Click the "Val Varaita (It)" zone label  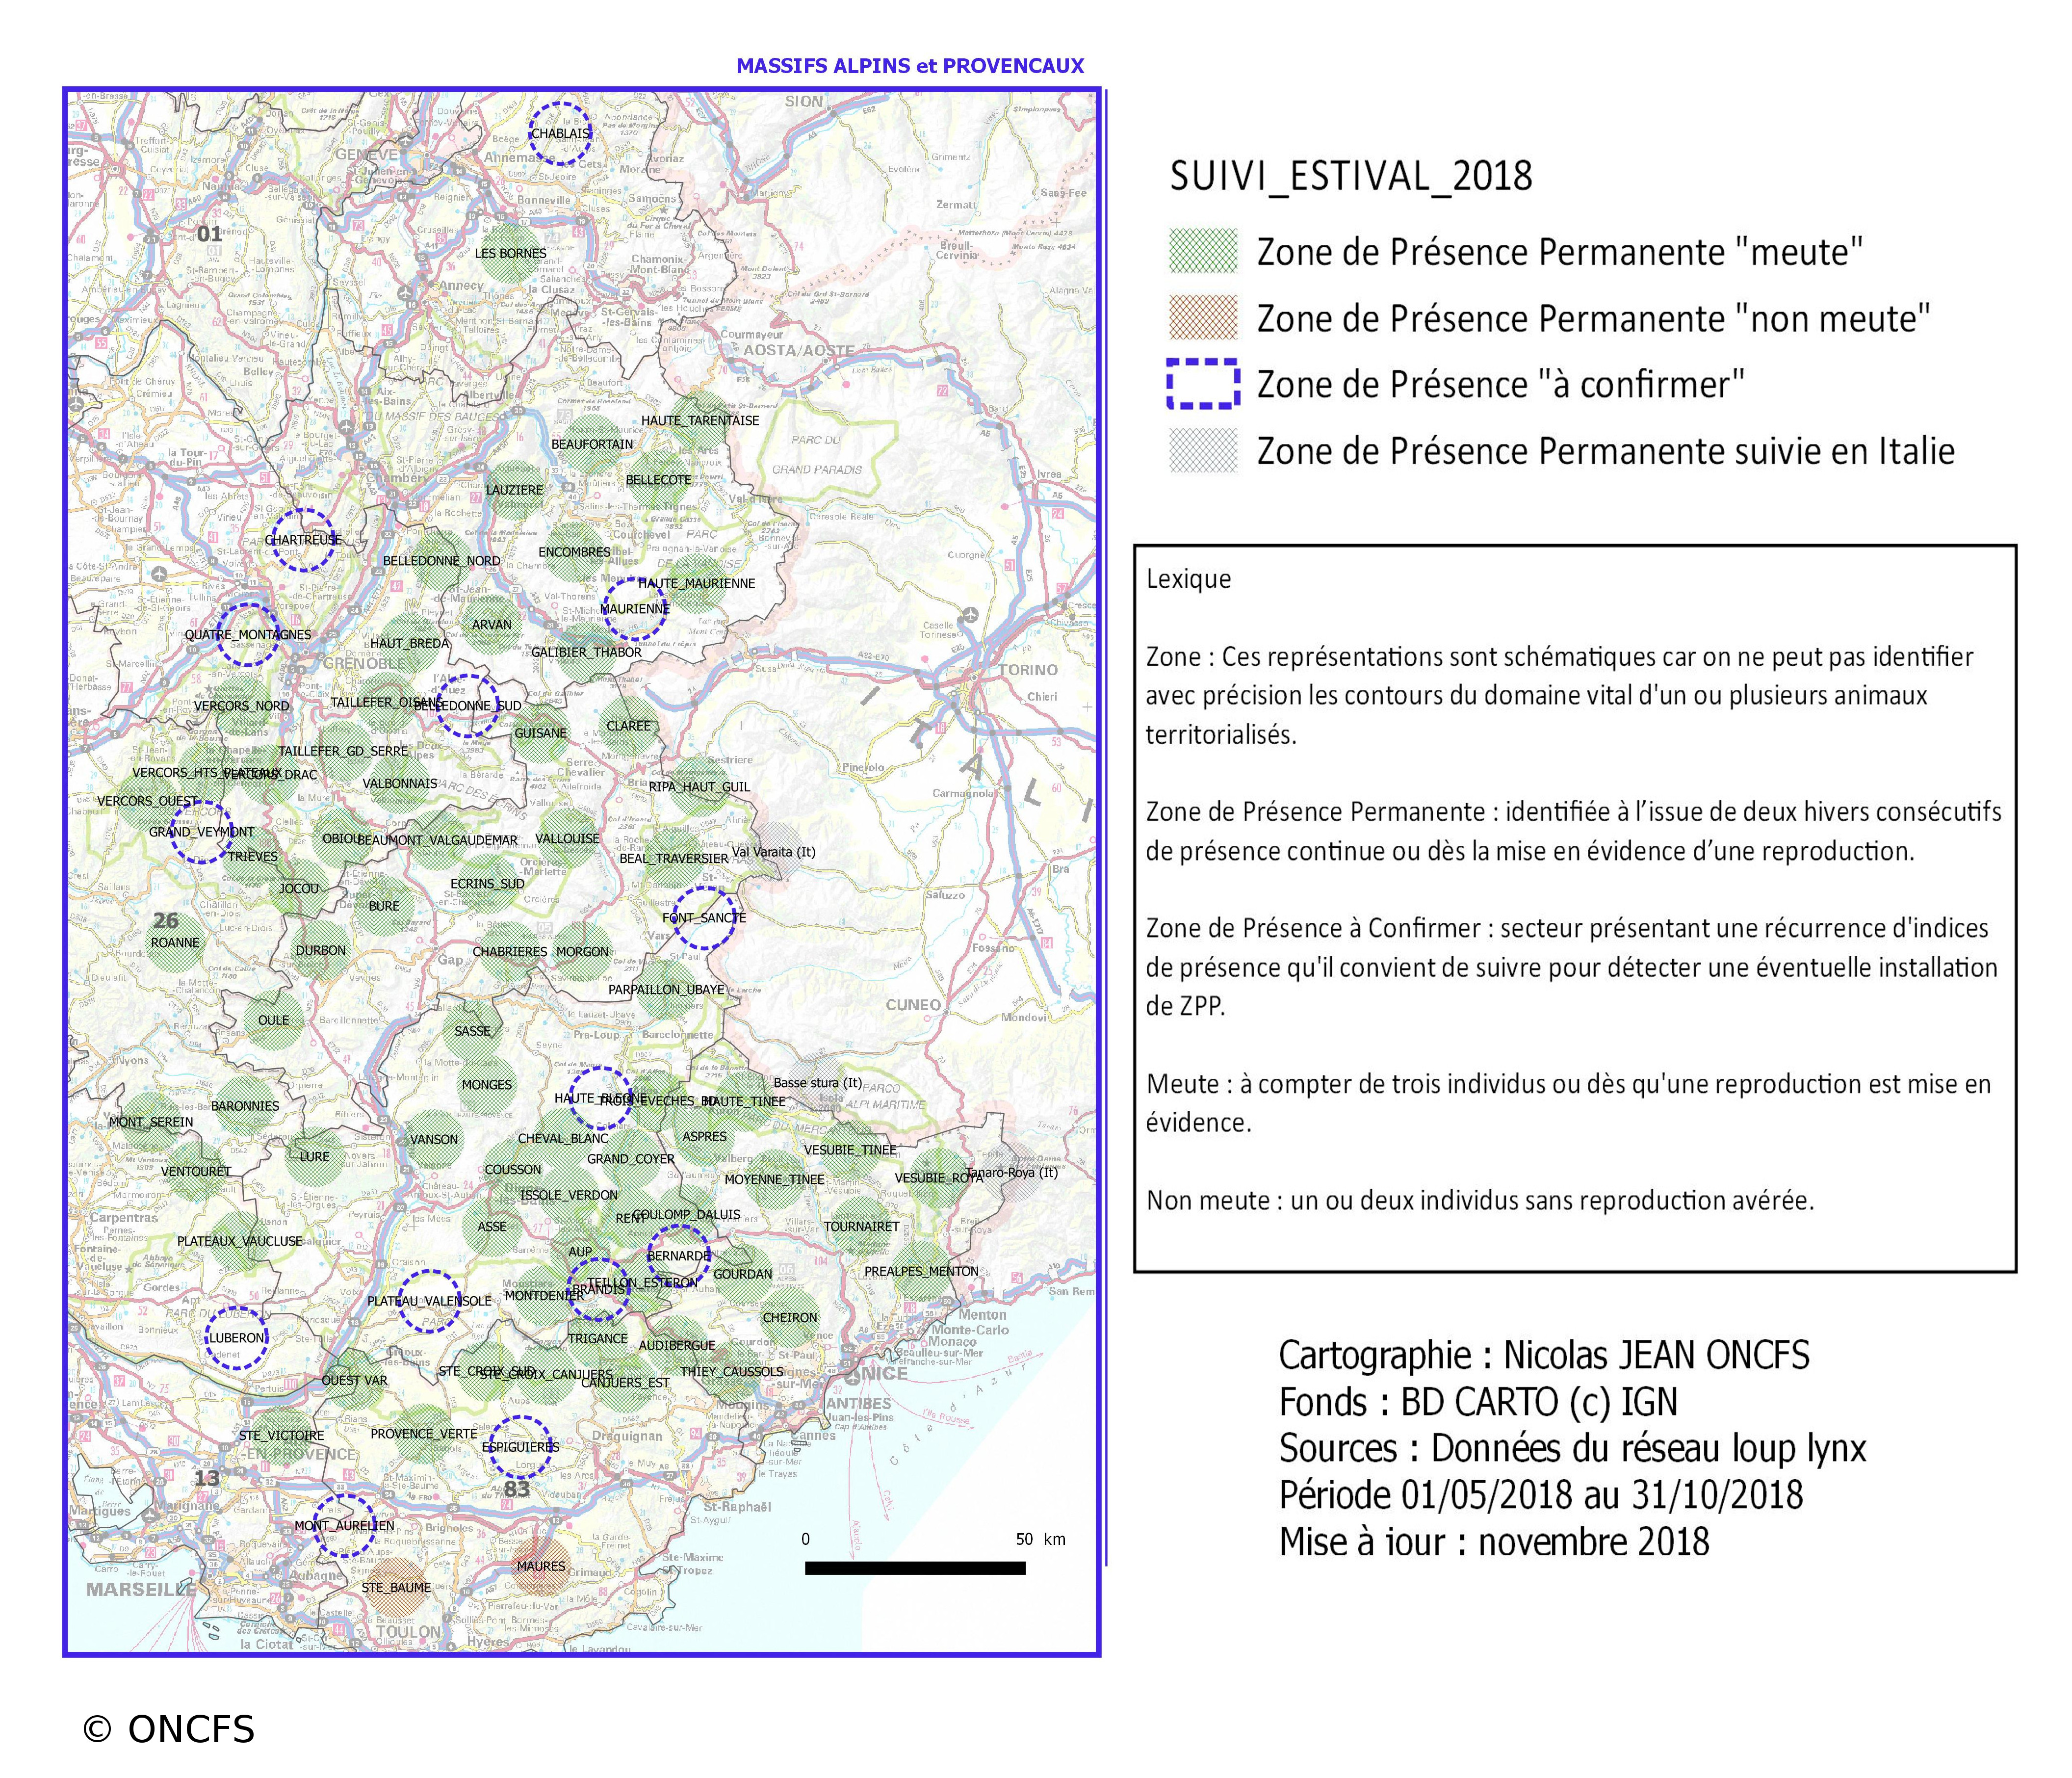pos(774,852)
